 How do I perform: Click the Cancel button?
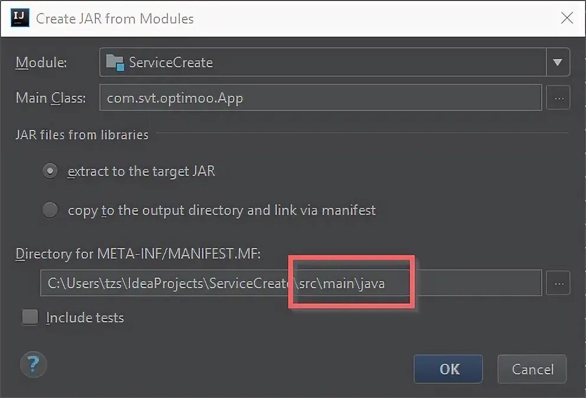click(x=532, y=369)
